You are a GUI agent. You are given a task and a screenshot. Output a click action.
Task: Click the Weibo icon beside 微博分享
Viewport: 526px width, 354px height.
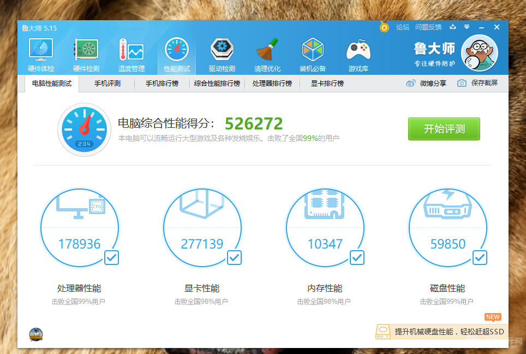click(411, 83)
